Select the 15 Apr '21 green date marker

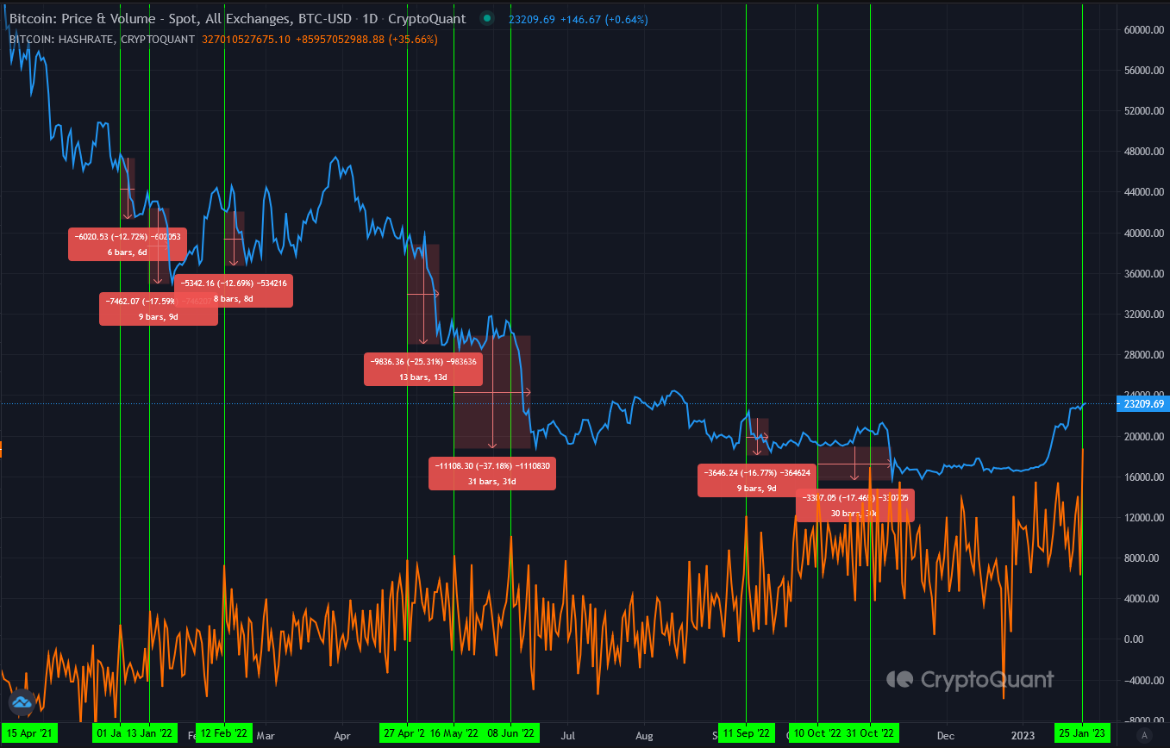[x=30, y=733]
